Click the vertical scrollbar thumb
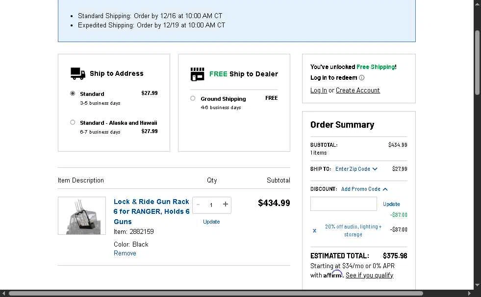 tap(477, 63)
